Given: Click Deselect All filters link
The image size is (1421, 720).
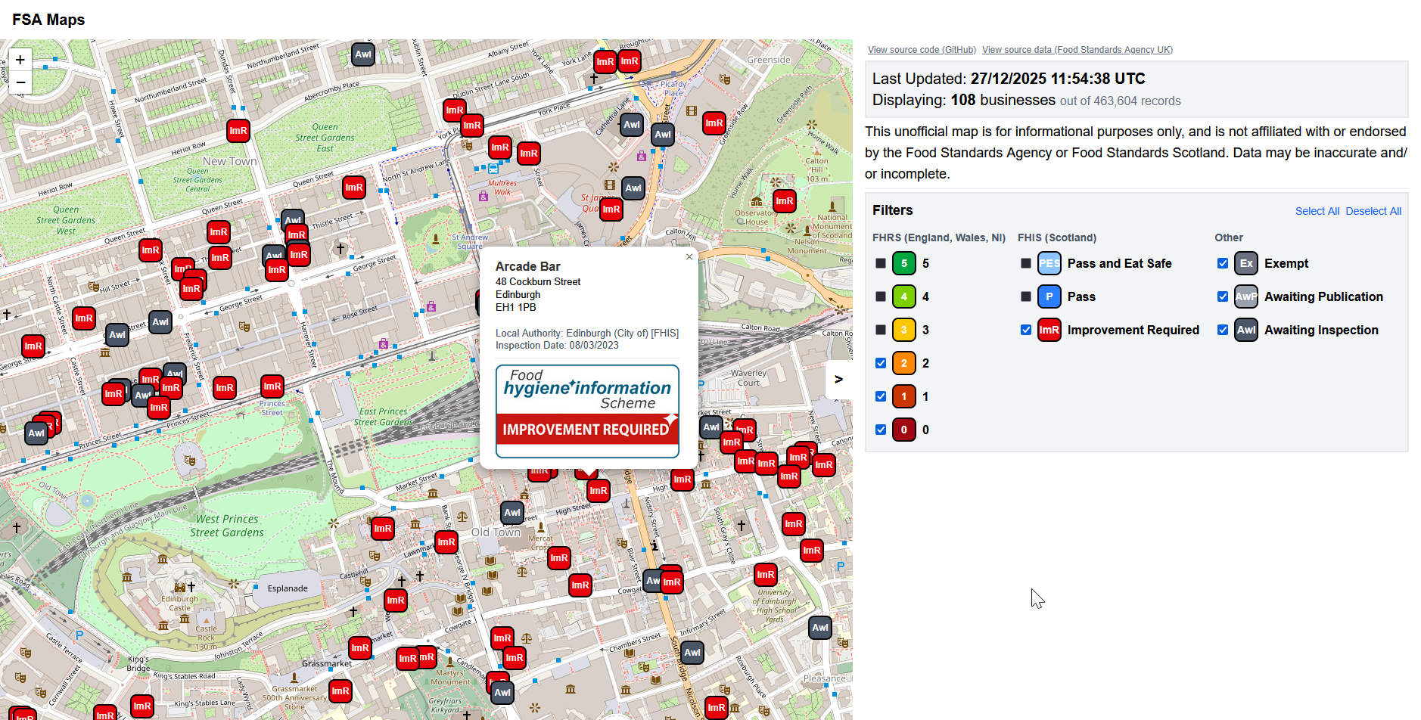Looking at the screenshot, I should click(x=1373, y=211).
